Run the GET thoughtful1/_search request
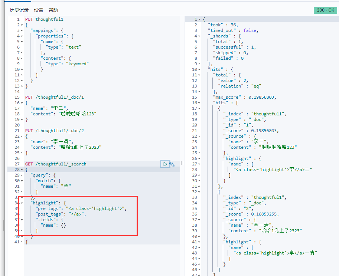 coord(165,164)
